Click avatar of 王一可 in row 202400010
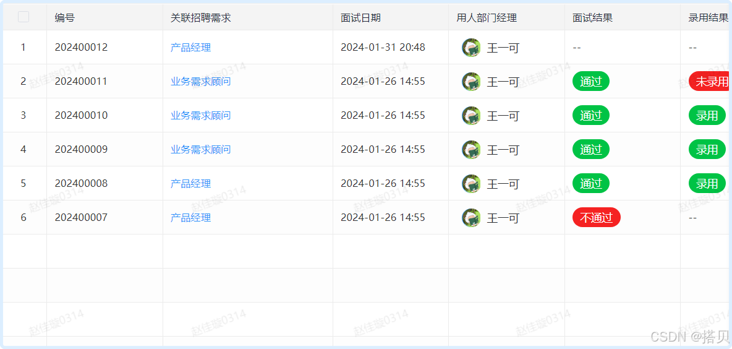 (x=471, y=116)
